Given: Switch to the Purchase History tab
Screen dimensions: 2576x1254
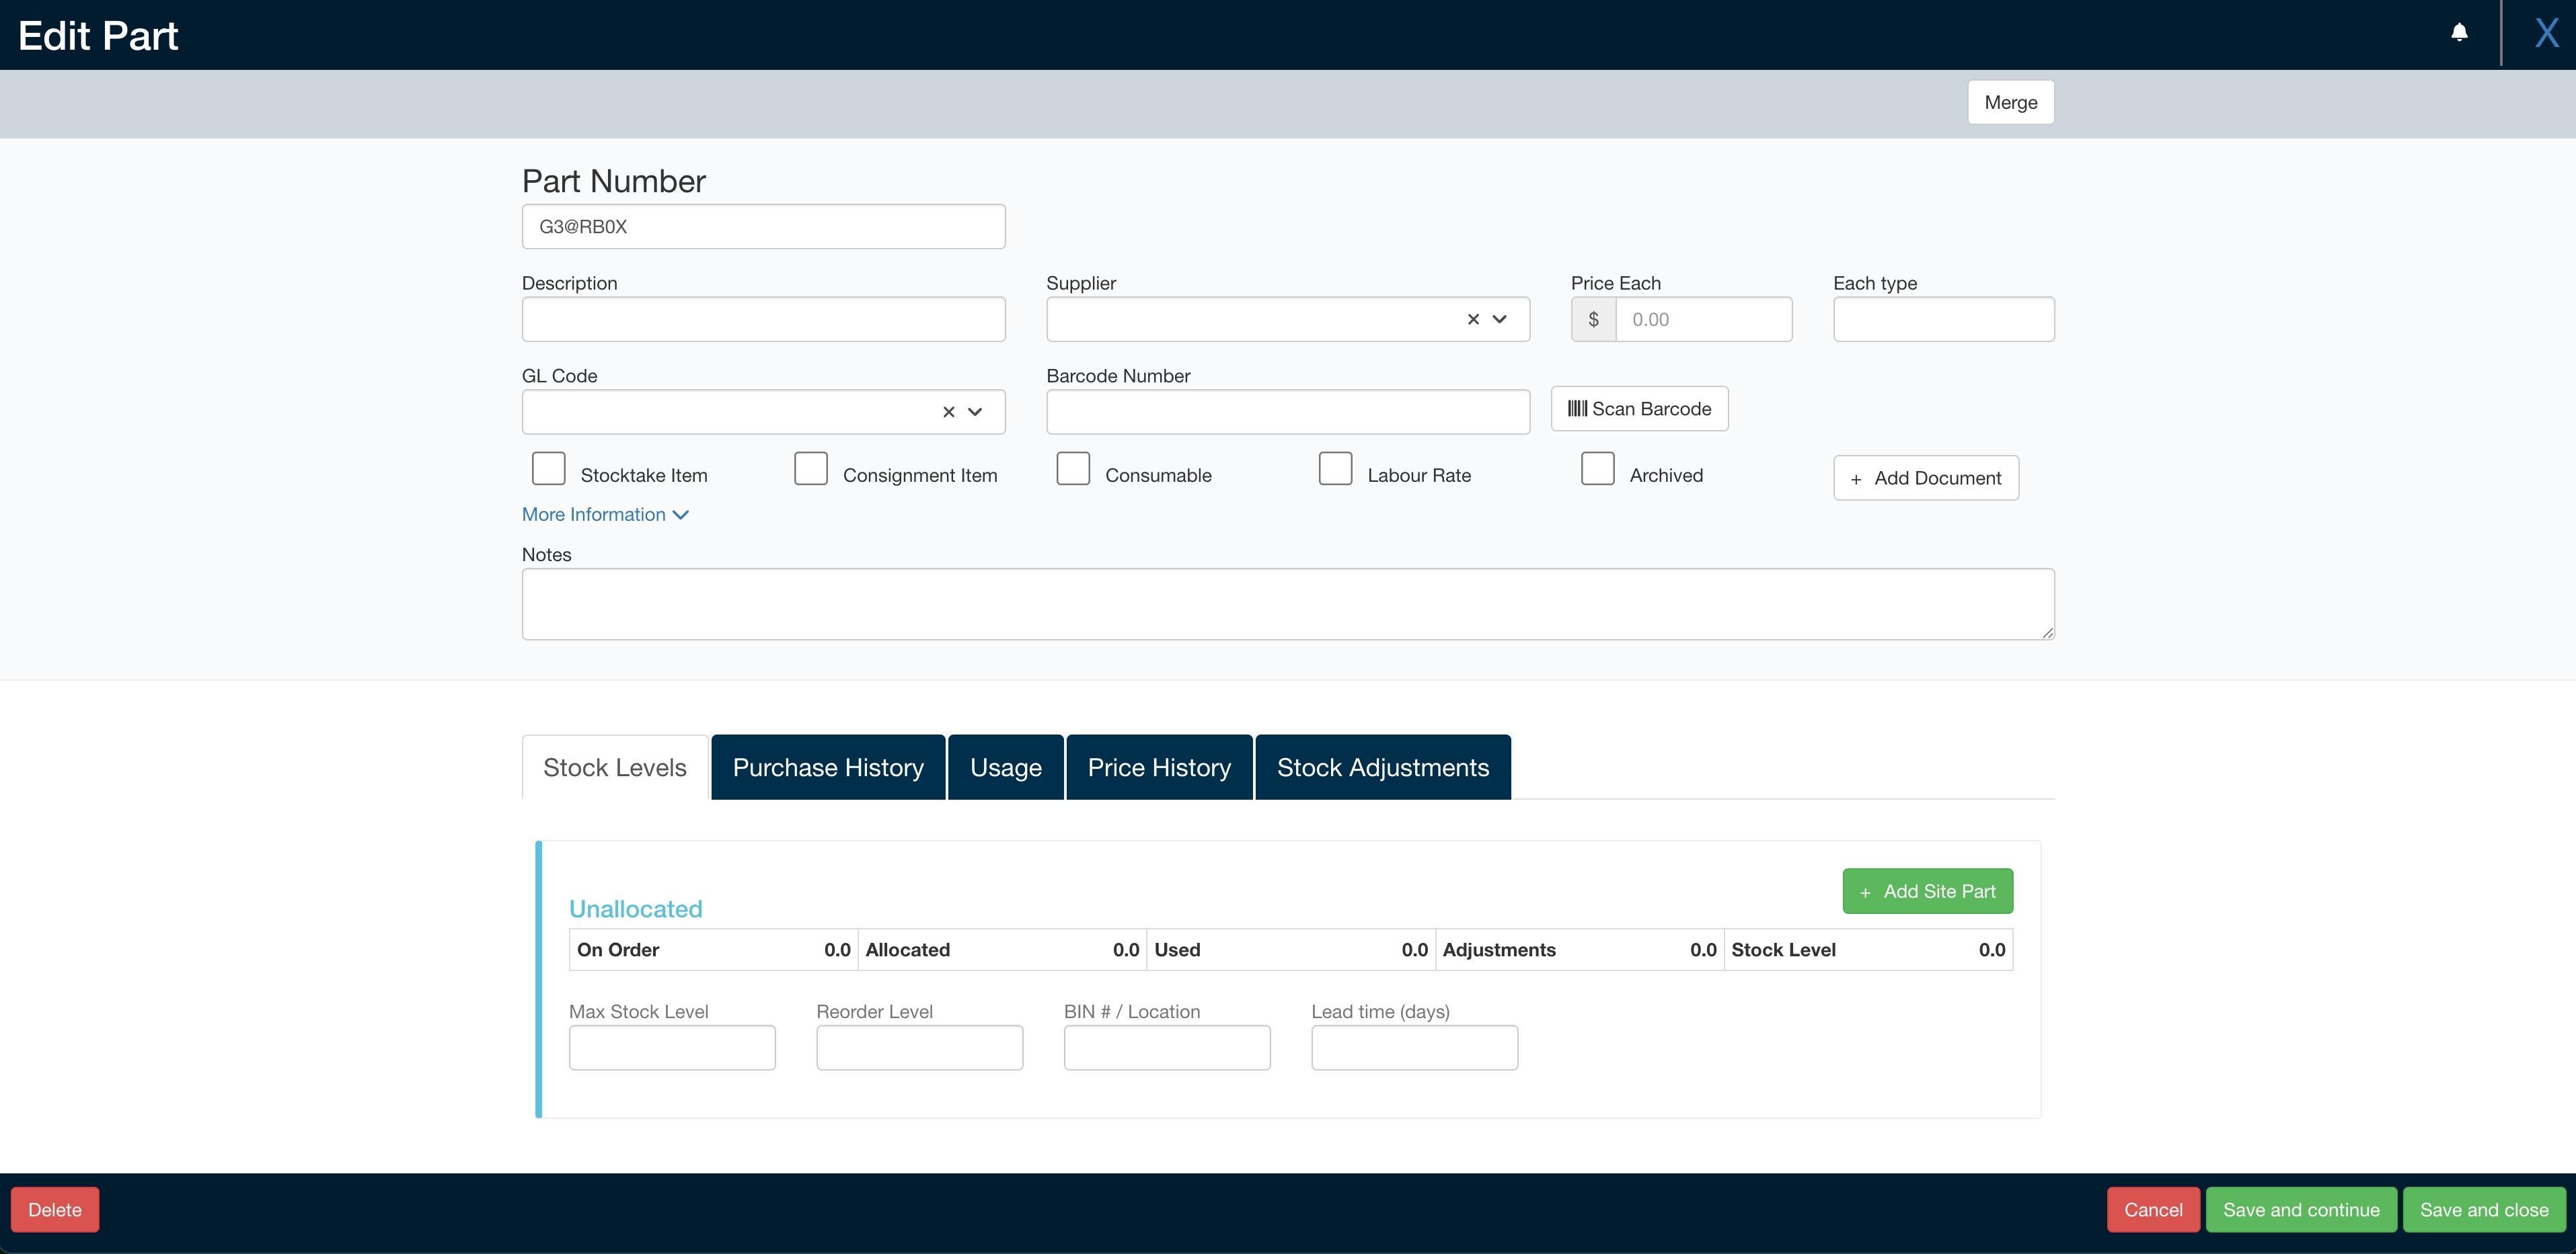Looking at the screenshot, I should 828,767.
